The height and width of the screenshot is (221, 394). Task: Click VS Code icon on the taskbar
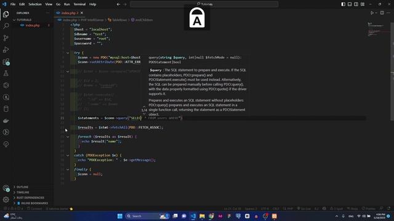pyautogui.click(x=193, y=216)
